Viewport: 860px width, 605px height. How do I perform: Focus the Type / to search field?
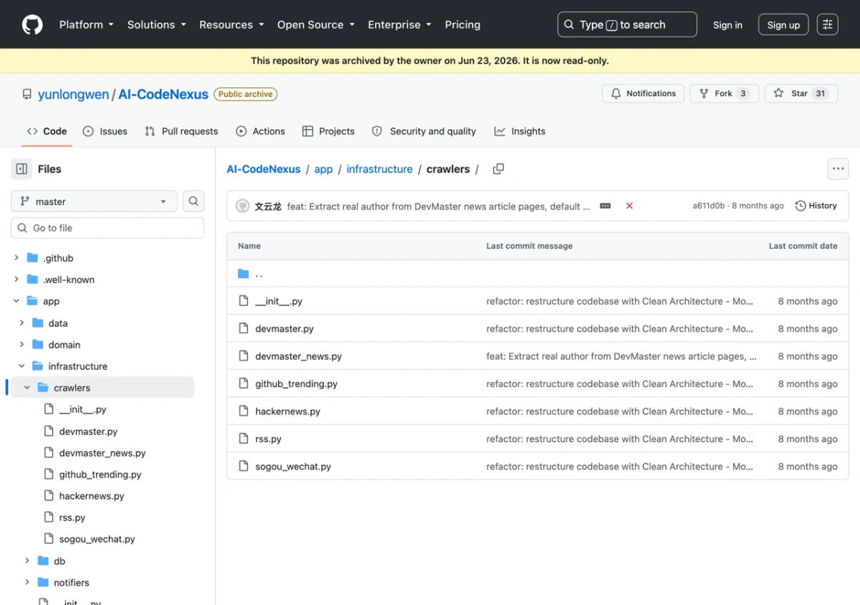click(627, 24)
